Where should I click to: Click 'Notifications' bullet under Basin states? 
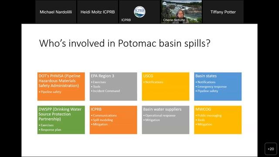(206, 82)
